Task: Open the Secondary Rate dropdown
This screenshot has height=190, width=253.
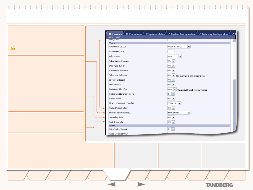Action: [x=171, y=117]
